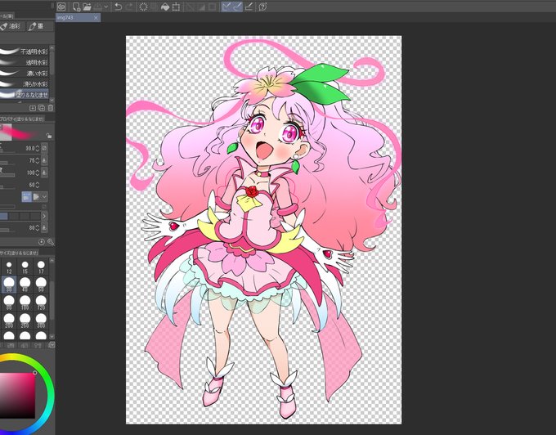
Task: Open dynamics button beside value 80
Action: coord(44,227)
